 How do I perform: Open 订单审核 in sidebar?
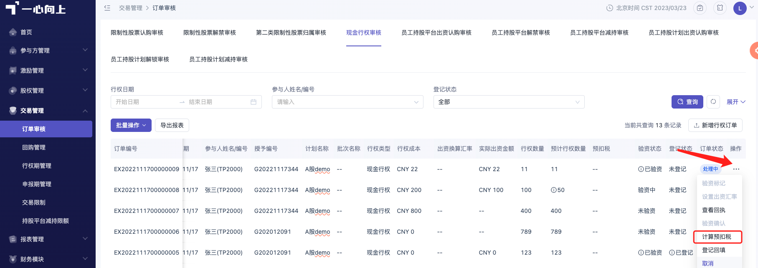coord(46,129)
